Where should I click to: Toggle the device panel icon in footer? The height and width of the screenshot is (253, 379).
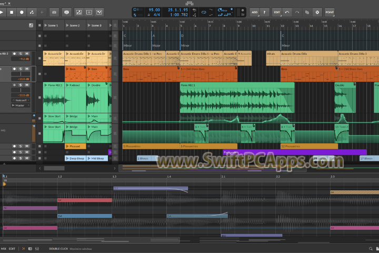point(30,249)
